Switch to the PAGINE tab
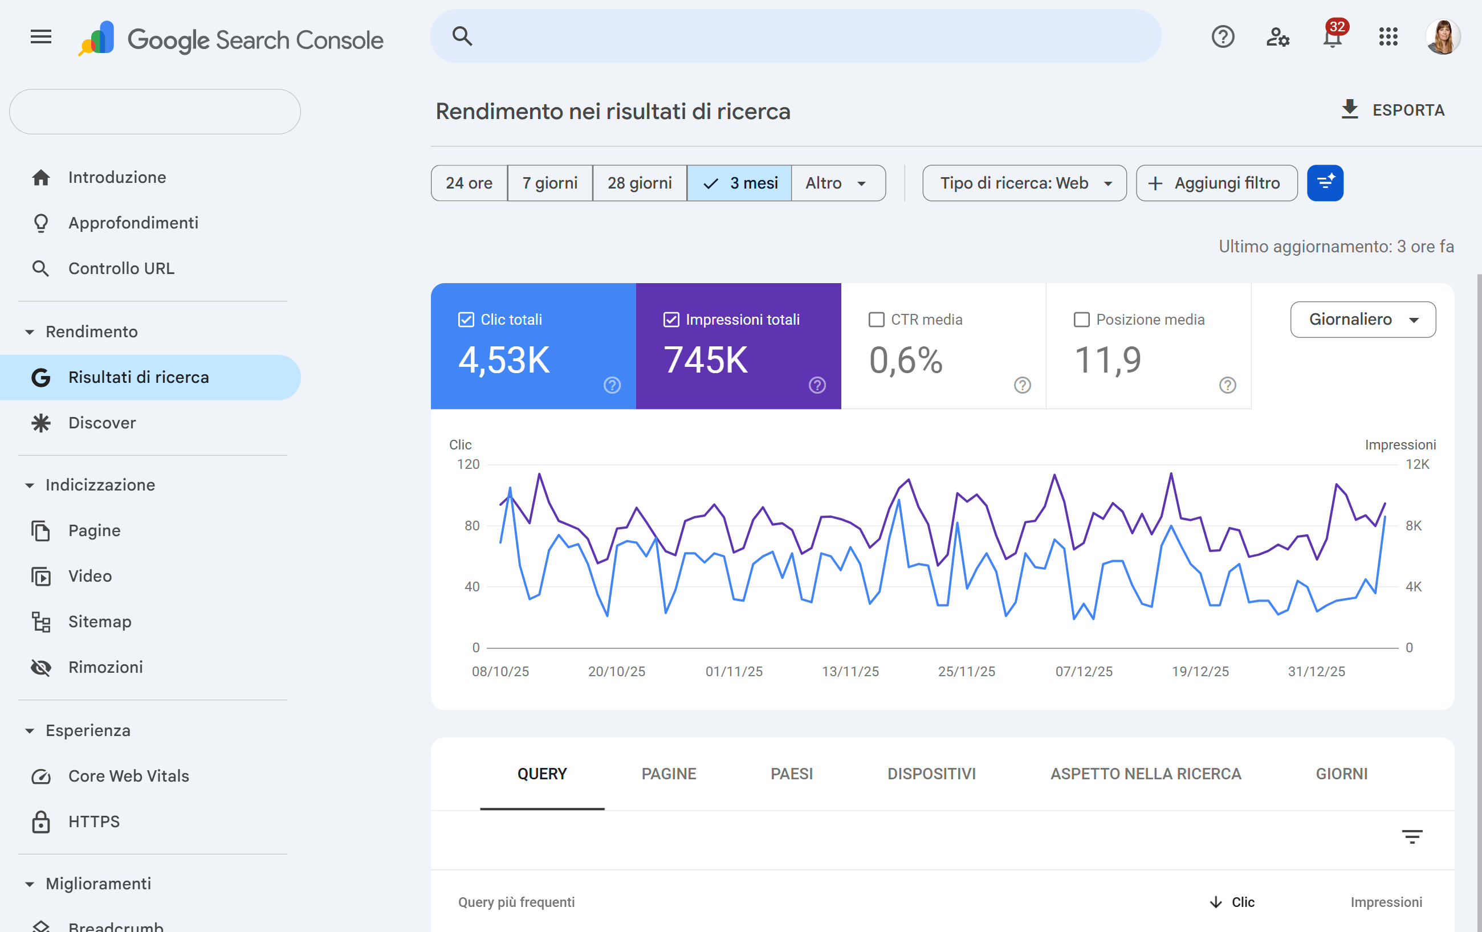 point(669,774)
